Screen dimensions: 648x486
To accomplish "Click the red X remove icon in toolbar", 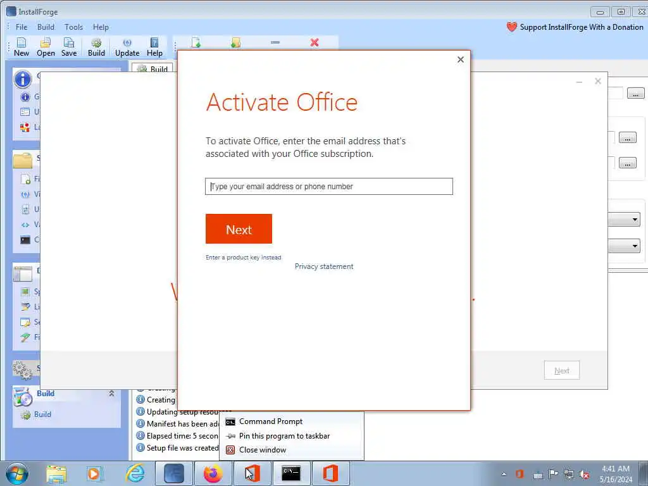I will click(x=315, y=42).
